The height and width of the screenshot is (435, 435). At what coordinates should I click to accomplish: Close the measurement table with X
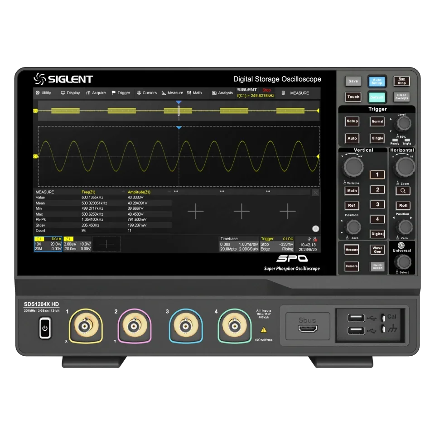315,193
